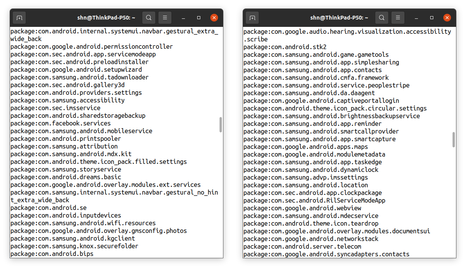Open new tab in left terminal window
Image resolution: width=466 pixels, height=269 pixels.
(19, 18)
